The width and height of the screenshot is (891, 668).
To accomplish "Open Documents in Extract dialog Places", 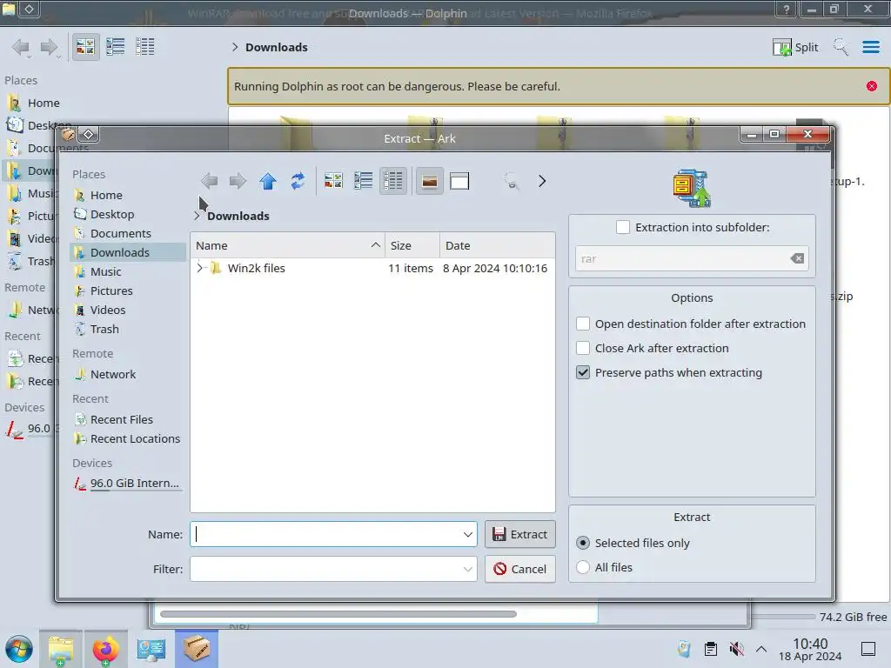I will [129, 233].
